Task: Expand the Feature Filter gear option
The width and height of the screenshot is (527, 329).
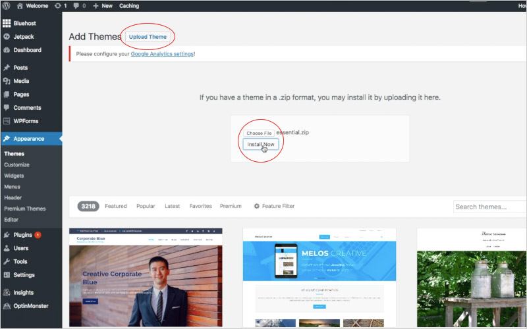Action: [x=274, y=207]
